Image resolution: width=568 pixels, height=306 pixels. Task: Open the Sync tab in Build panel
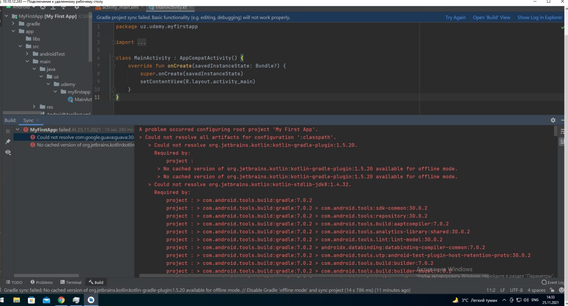[x=28, y=120]
